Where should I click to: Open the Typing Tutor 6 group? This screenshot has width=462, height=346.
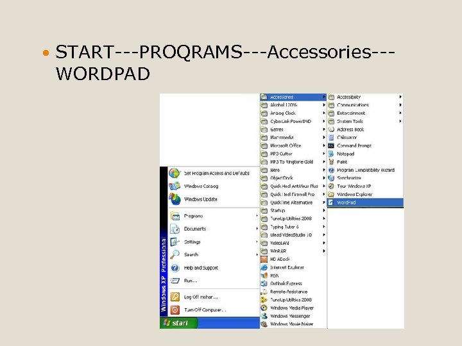293,227
